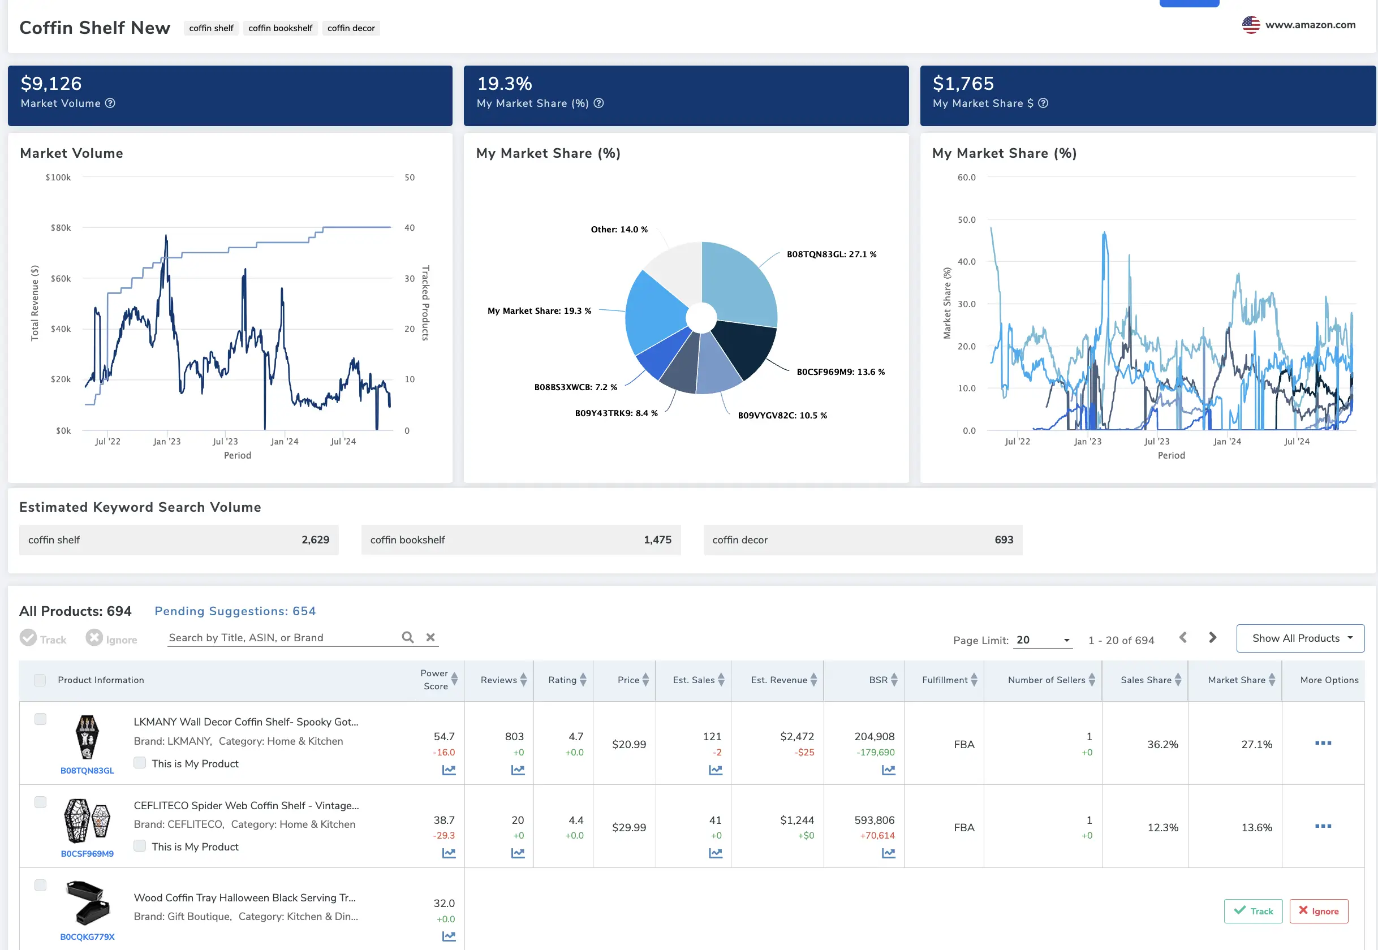Sort table by BSR
The width and height of the screenshot is (1378, 950).
[894, 680]
